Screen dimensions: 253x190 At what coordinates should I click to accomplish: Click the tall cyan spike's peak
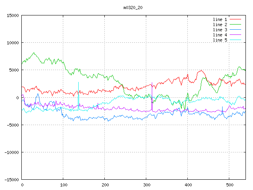78,82
